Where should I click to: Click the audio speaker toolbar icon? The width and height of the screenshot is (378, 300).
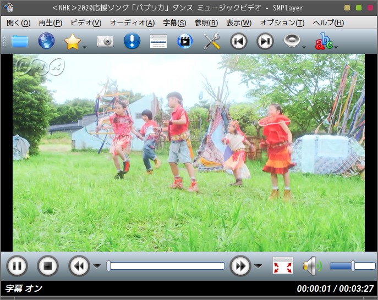[x=292, y=41]
